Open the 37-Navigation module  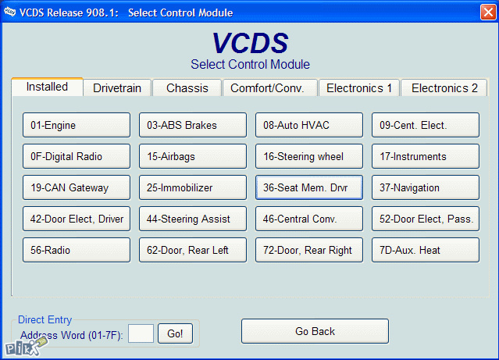[x=426, y=187]
